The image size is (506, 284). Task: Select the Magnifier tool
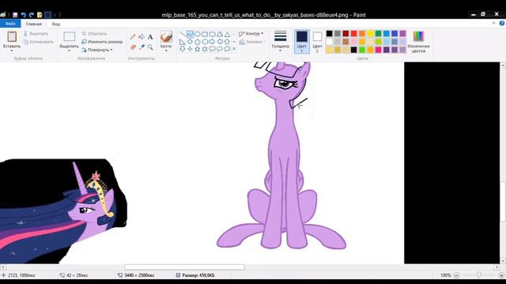pyautogui.click(x=150, y=47)
